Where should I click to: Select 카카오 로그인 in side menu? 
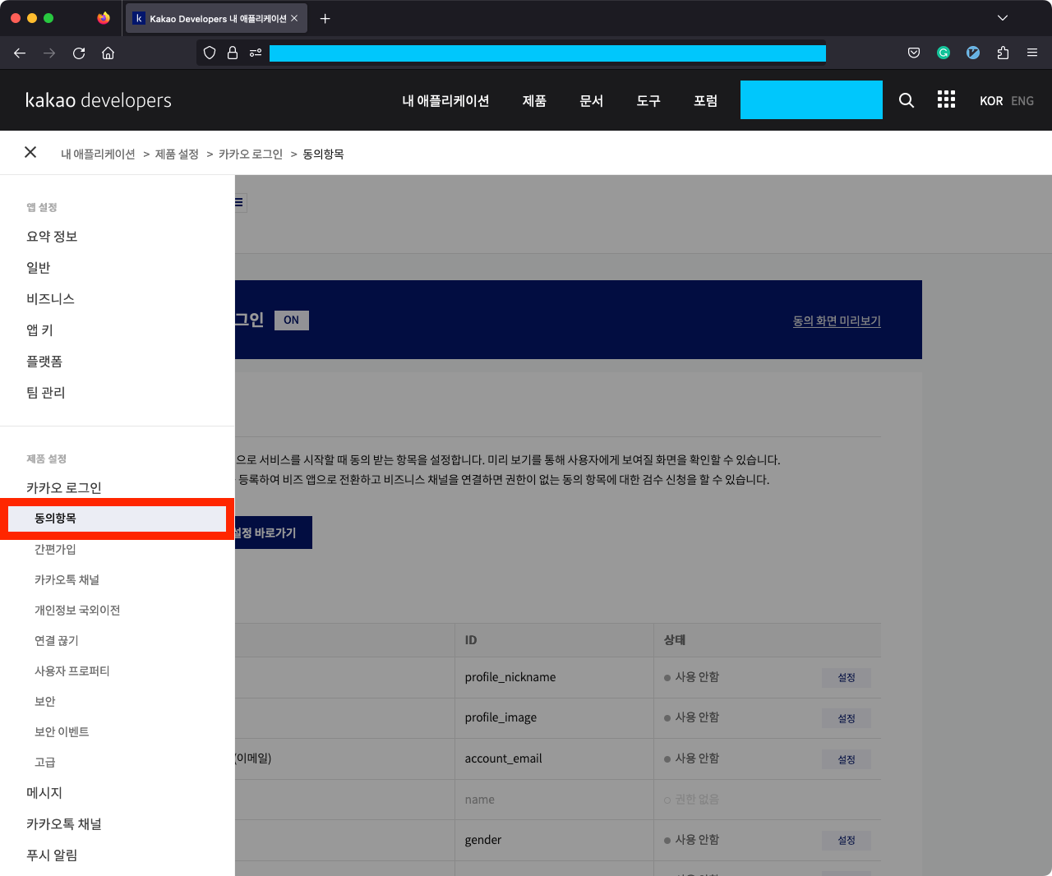click(x=64, y=488)
